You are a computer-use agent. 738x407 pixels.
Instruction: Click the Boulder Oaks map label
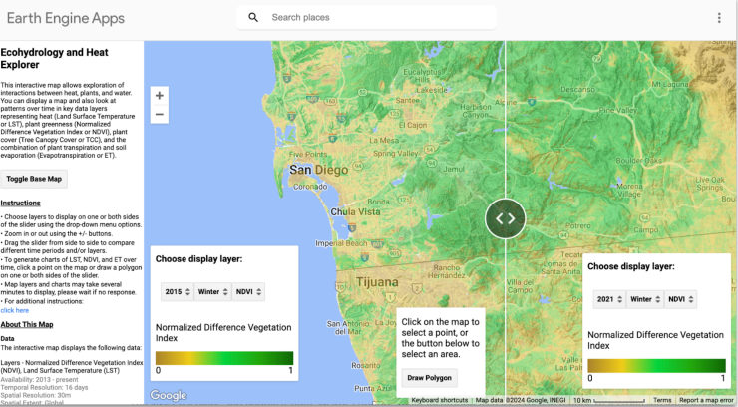click(x=638, y=161)
